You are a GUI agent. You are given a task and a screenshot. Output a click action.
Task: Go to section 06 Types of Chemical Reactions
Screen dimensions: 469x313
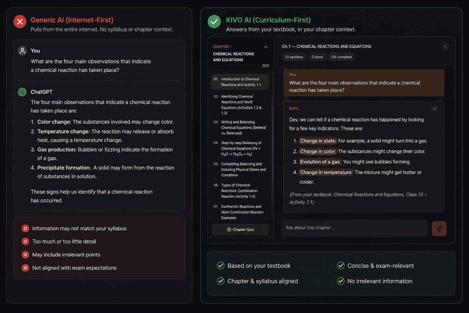pyautogui.click(x=240, y=191)
